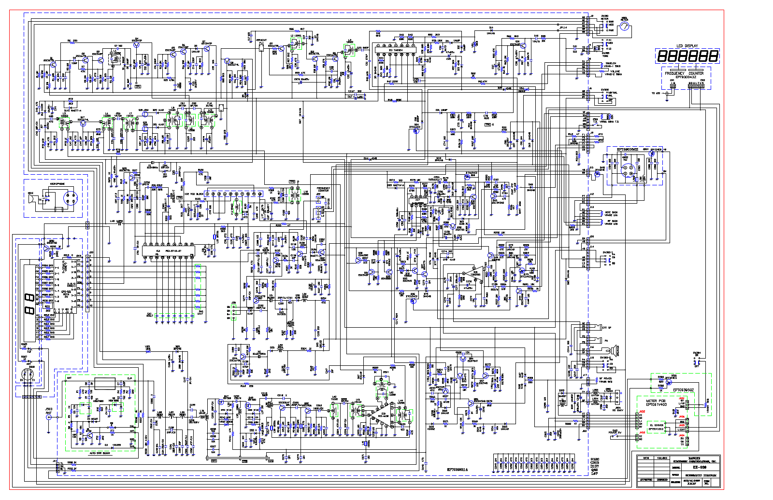This screenshot has height=500, width=773.
Task: Click the six-digit LED display symbol
Action: click(x=687, y=56)
